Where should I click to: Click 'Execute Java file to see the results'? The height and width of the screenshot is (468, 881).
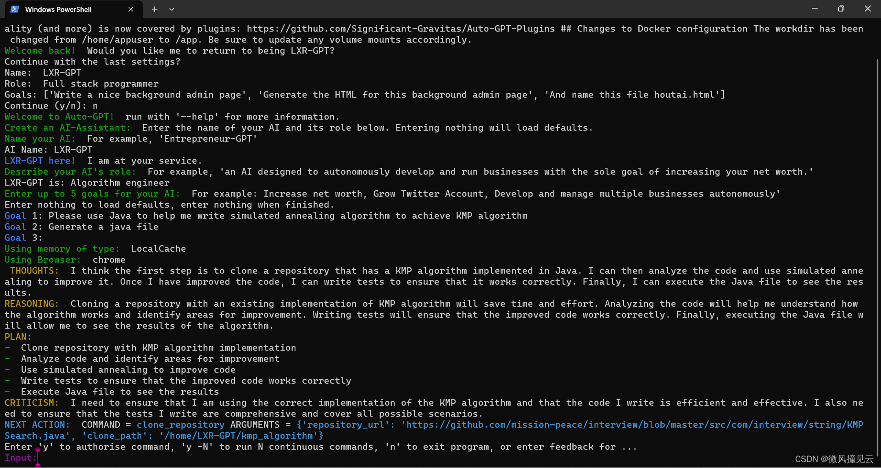(x=120, y=391)
